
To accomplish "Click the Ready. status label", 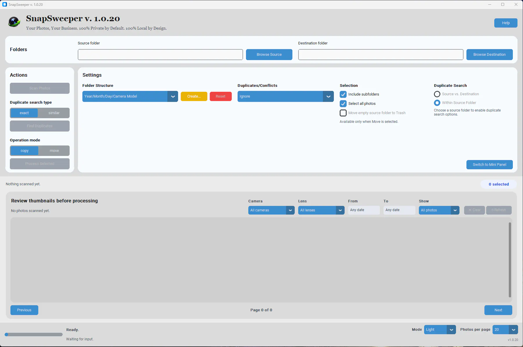I will pos(73,330).
